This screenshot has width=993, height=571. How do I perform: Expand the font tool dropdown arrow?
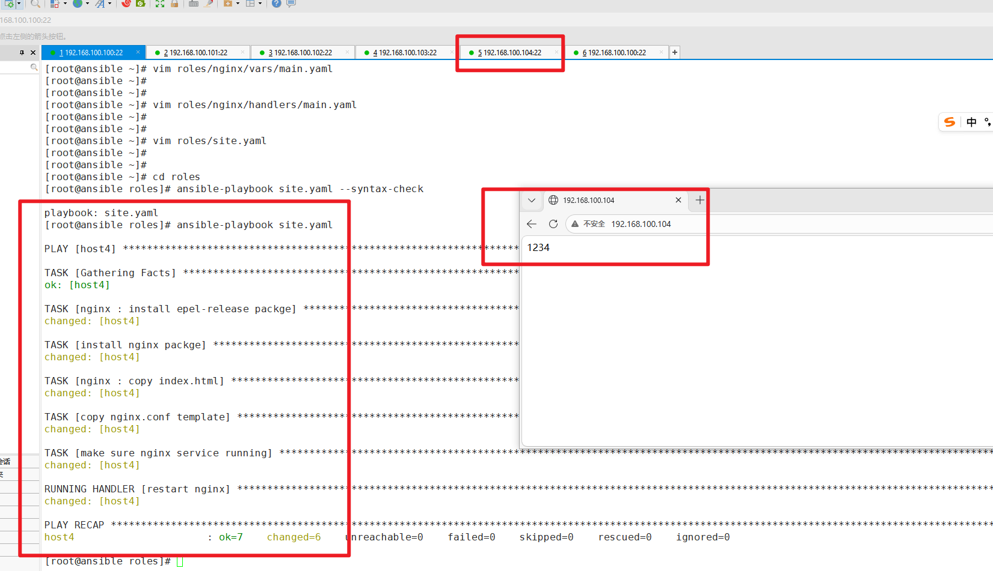pyautogui.click(x=109, y=4)
